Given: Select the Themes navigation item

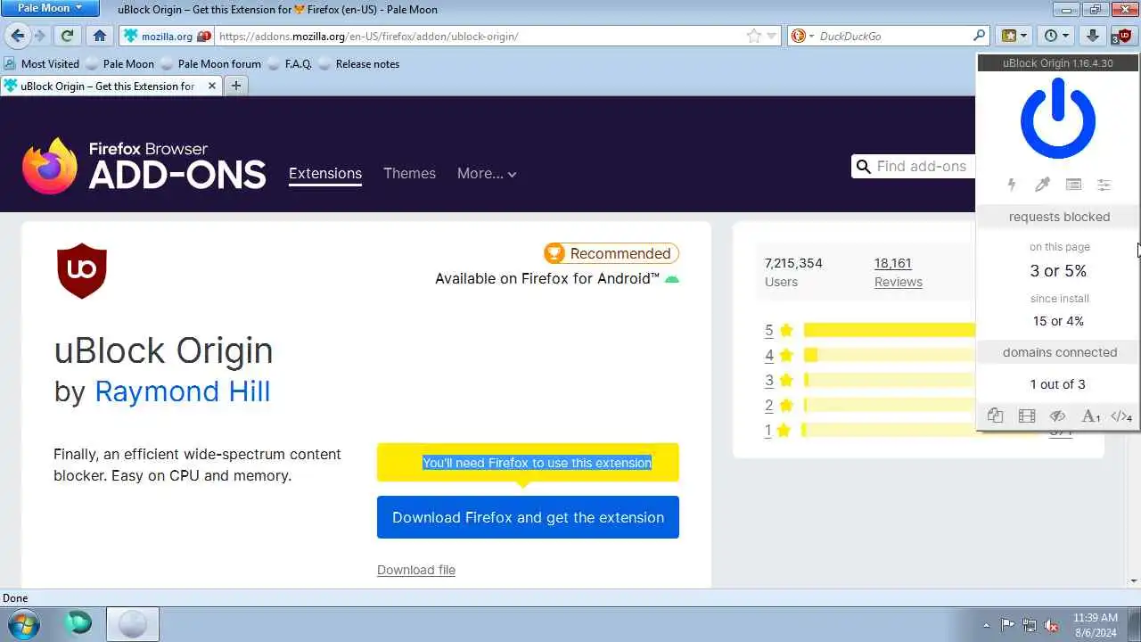Looking at the screenshot, I should pos(409,173).
